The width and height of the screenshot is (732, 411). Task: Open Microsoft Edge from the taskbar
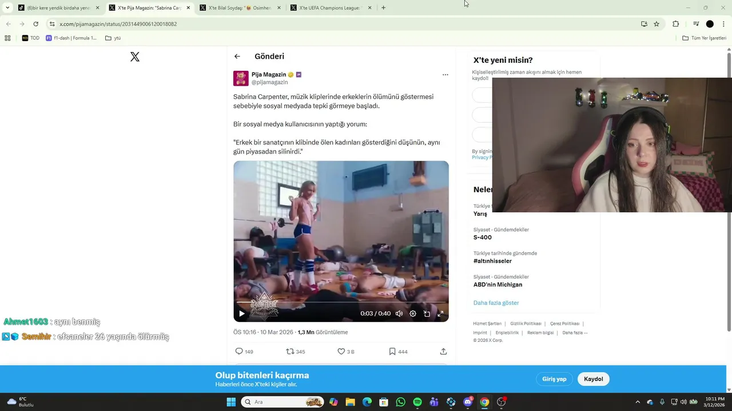(367, 402)
